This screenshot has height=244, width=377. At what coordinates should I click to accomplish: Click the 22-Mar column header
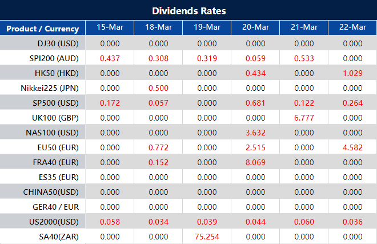(x=352, y=27)
